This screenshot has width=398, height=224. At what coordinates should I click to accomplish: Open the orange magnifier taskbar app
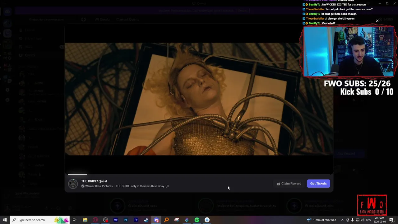point(167,220)
